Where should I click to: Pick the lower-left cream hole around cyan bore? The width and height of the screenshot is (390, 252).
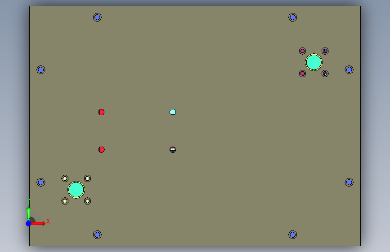click(65, 201)
